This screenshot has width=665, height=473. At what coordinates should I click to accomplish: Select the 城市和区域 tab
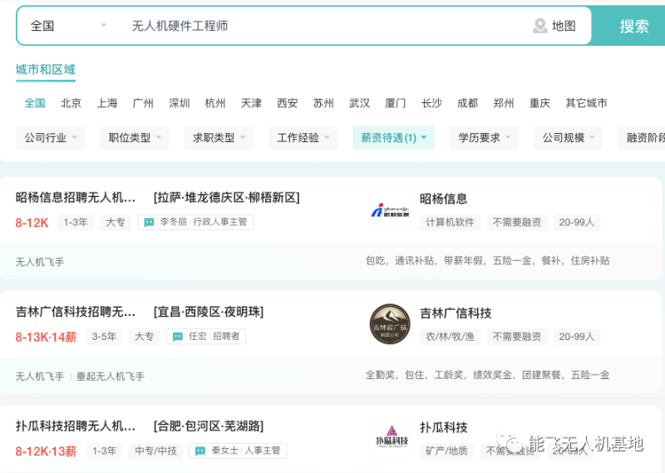pos(46,70)
